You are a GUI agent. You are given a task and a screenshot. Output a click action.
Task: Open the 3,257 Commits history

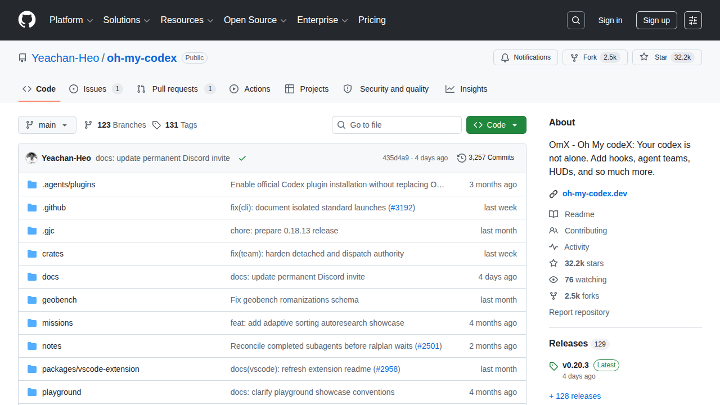[x=485, y=158]
